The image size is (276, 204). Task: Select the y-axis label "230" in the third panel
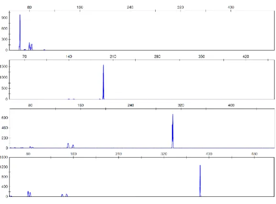[x=5, y=138]
